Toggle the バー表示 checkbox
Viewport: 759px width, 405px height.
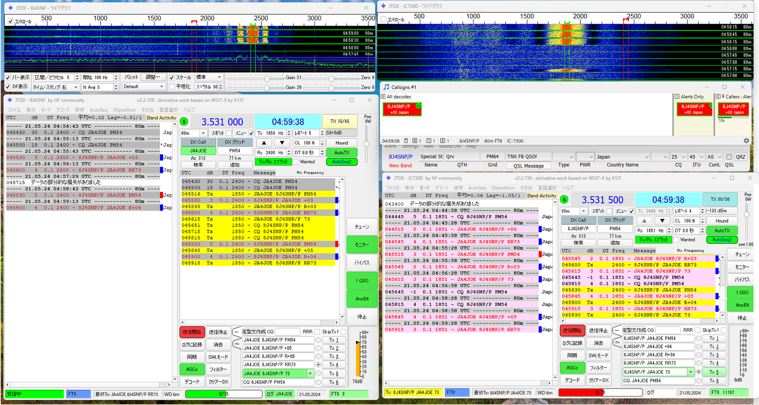coord(8,78)
